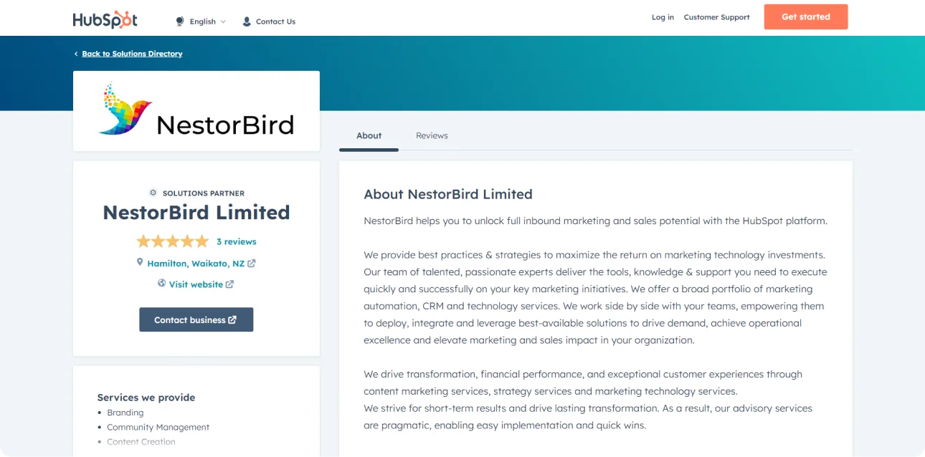925x457 pixels.
Task: Click the globe icon beside English
Action: (x=180, y=21)
